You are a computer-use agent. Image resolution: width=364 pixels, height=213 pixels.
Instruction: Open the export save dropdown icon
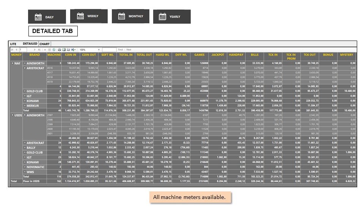tap(73, 50)
